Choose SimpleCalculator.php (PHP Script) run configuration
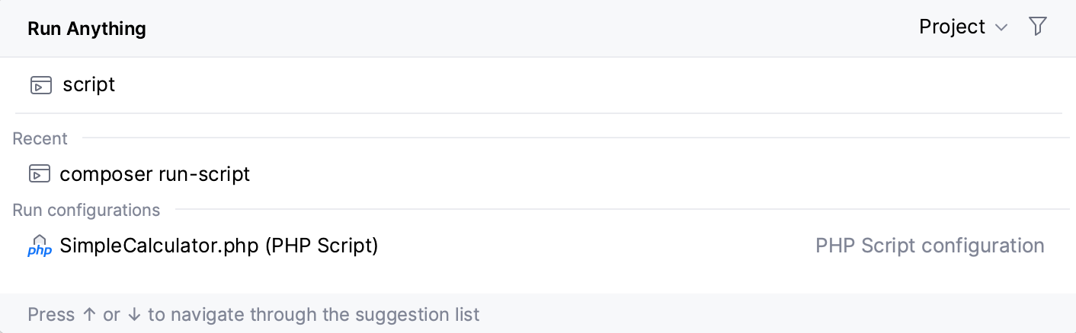This screenshot has height=333, width=1076. [219, 246]
